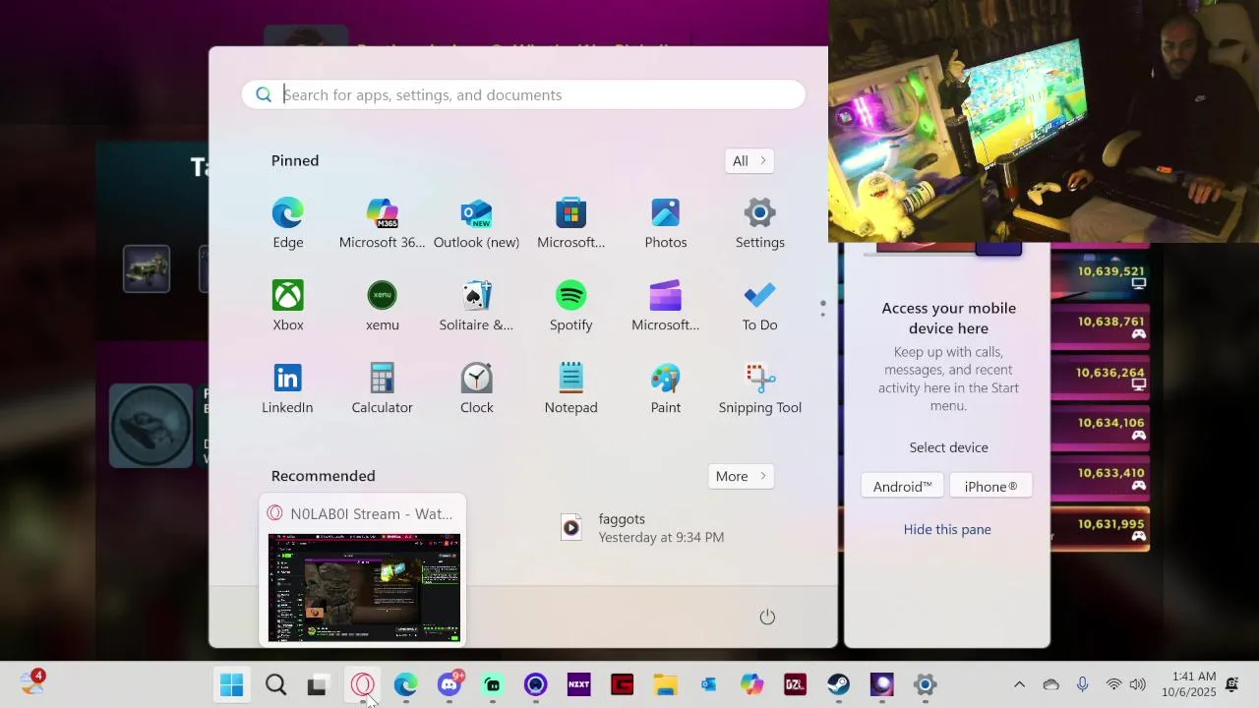Image resolution: width=1259 pixels, height=708 pixels.
Task: Click the 10,639,521 leaderboard score row
Action: tap(1100, 276)
